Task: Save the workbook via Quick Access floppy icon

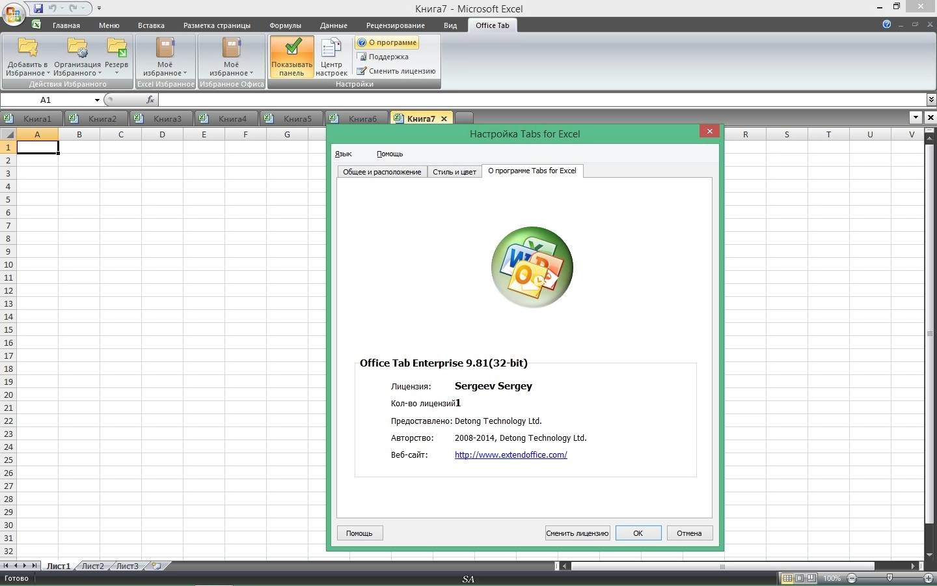Action: coord(38,8)
